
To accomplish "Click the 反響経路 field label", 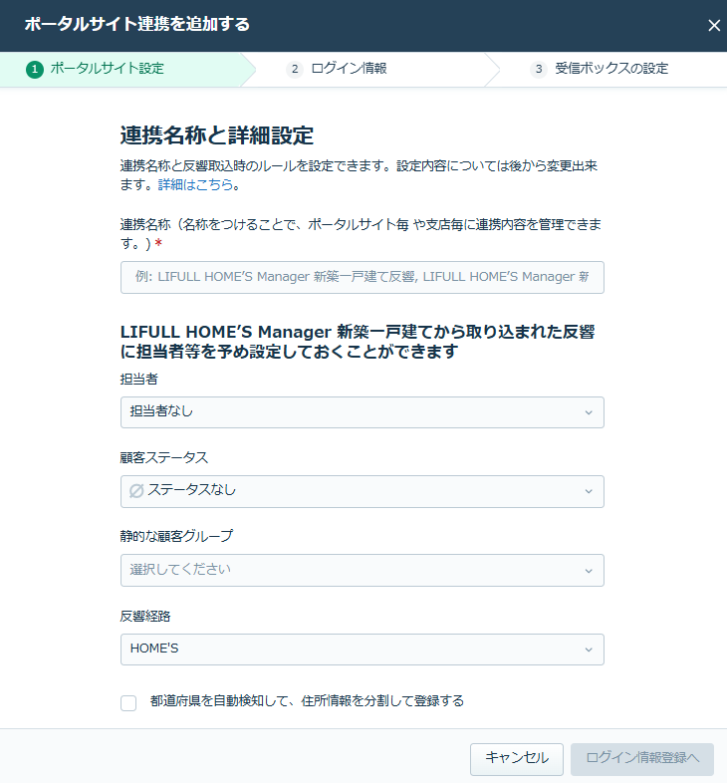I will tap(145, 617).
